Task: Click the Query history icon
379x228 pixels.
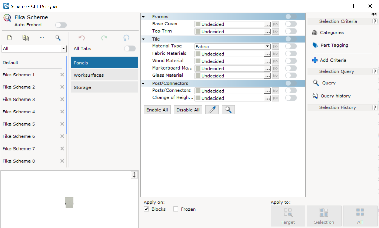Action: [315, 96]
